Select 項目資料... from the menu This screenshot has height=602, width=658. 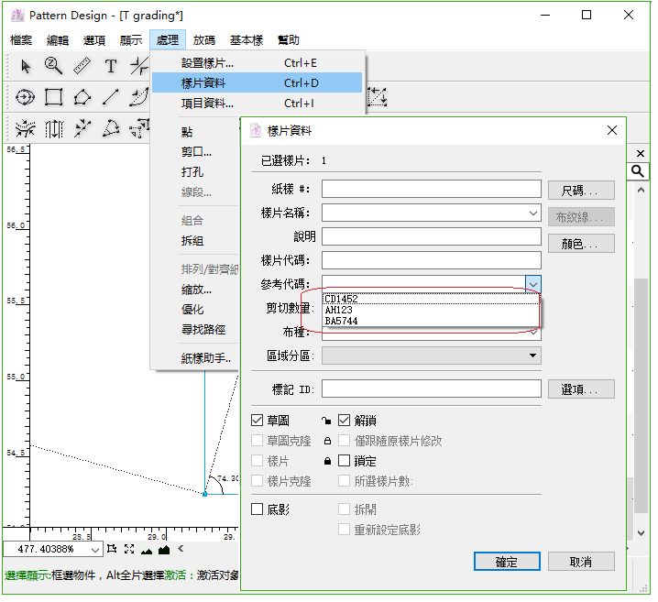[x=207, y=104]
